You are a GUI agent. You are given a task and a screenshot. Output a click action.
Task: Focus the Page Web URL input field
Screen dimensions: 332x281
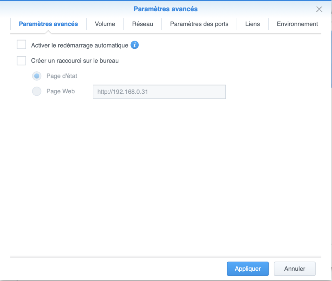[159, 92]
